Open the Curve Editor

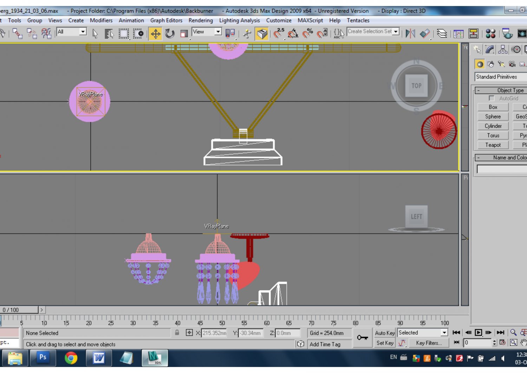point(458,34)
